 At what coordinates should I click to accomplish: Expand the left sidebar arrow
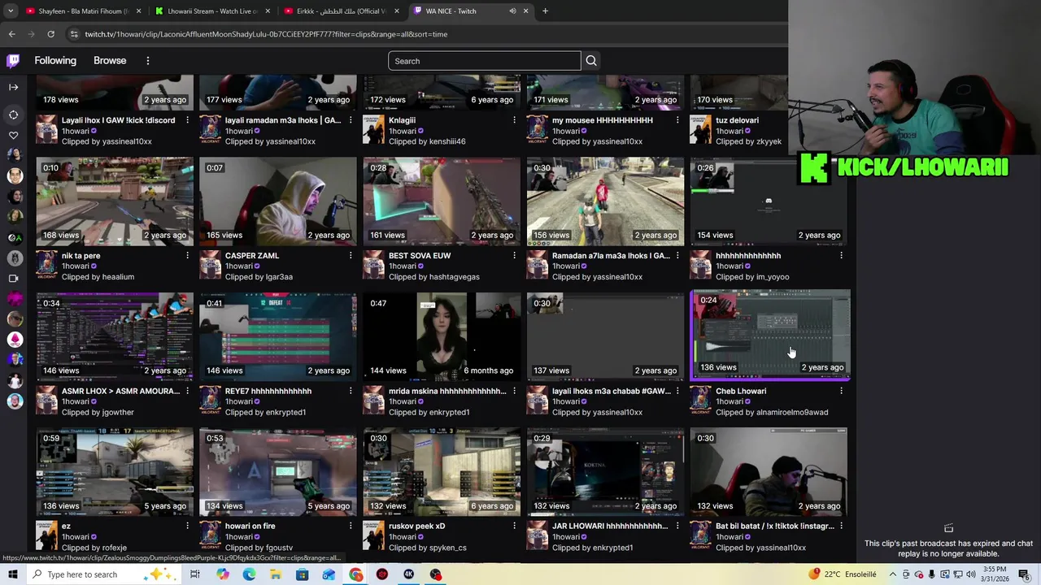pos(13,87)
